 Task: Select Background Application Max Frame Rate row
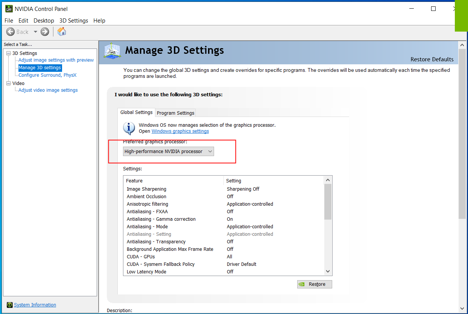(223, 249)
